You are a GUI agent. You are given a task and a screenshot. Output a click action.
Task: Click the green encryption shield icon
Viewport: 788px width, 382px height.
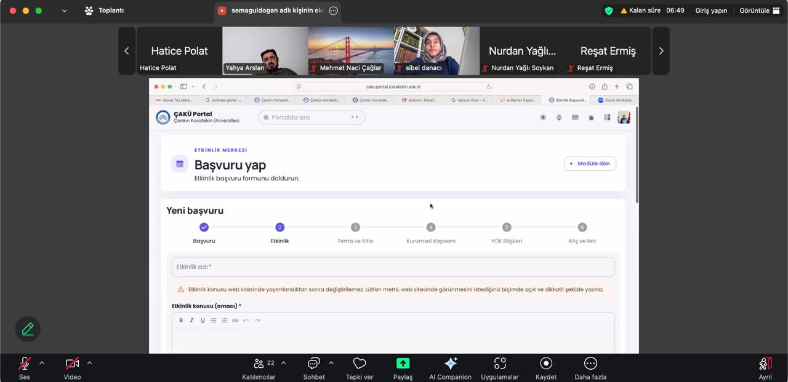[x=609, y=10]
